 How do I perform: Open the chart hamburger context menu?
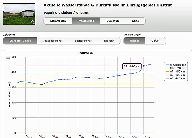tap(8, 57)
